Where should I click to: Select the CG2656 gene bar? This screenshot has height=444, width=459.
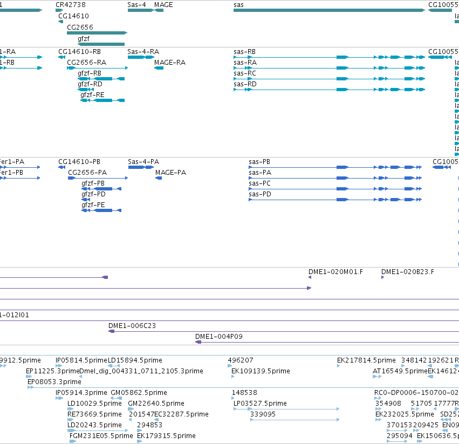(97, 33)
